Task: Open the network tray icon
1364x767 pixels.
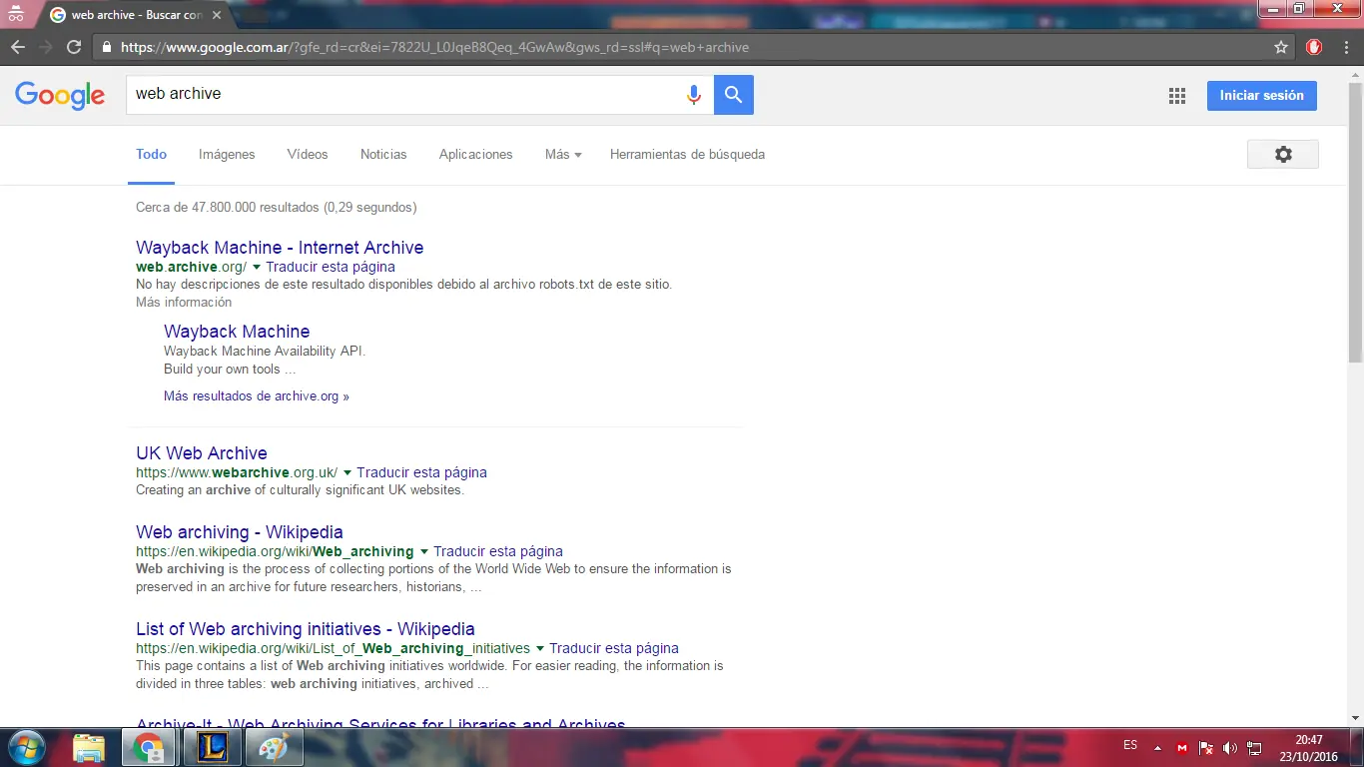Action: (1255, 748)
